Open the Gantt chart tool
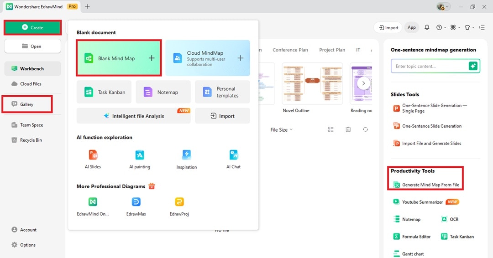Viewport: 493px width, 258px height. coord(409,253)
